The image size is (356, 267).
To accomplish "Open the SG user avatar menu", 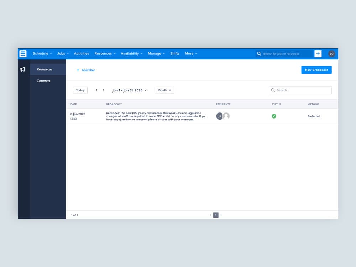I will [331, 54].
